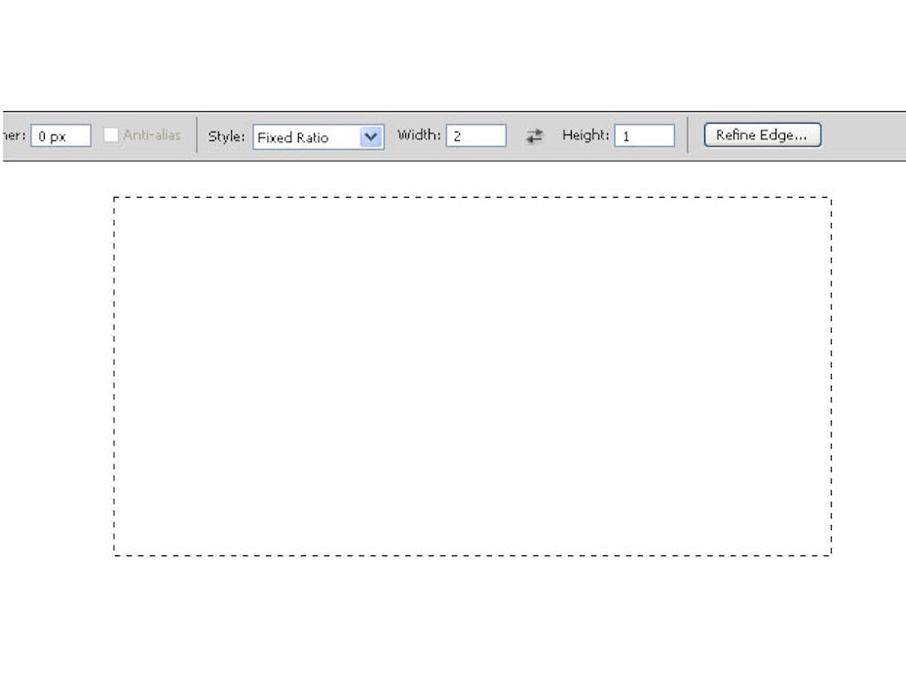The image size is (906, 680).
Task: Click the Style label in options bar
Action: (x=226, y=136)
